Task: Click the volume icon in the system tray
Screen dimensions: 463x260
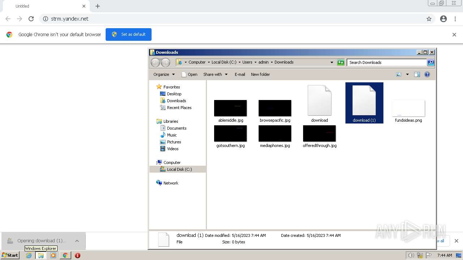Action: pos(411,255)
